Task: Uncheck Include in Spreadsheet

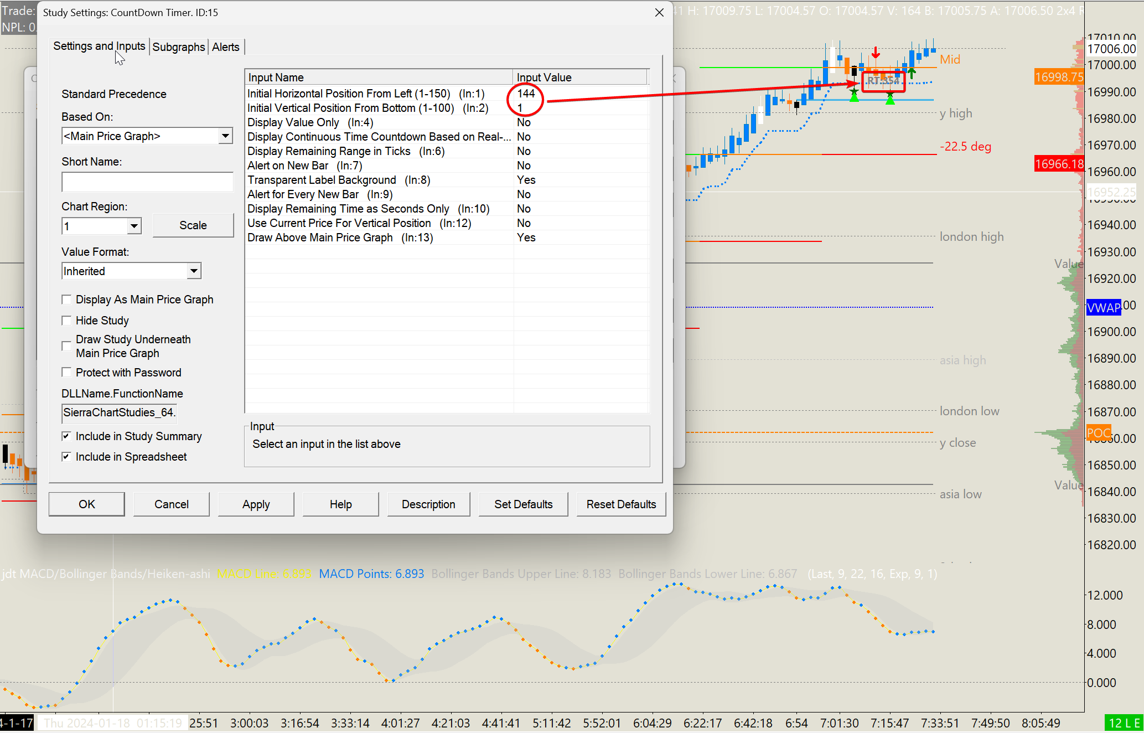Action: click(x=66, y=457)
